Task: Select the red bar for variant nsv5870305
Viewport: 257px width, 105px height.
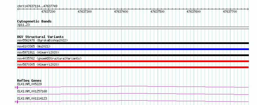Action: pos(133,67)
